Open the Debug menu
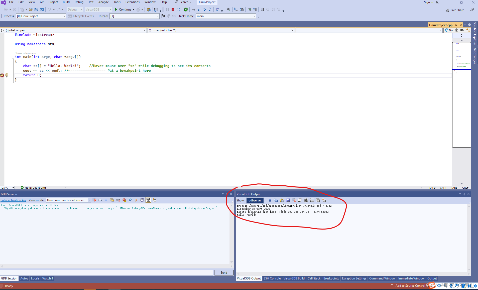The height and width of the screenshot is (290, 478). pyautogui.click(x=79, y=2)
